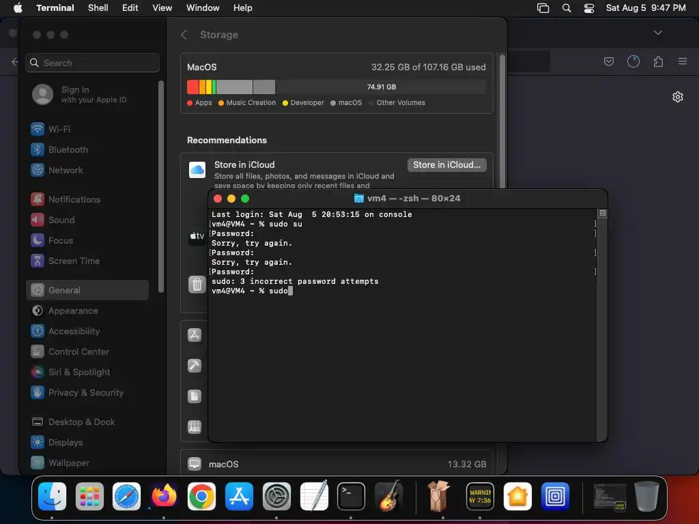
Task: Click the Storage pane scrollbar
Action: [502, 120]
